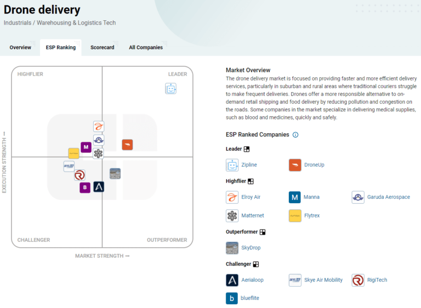The height and width of the screenshot is (308, 421).
Task: Click the Matternet logo in the list
Action: click(232, 215)
